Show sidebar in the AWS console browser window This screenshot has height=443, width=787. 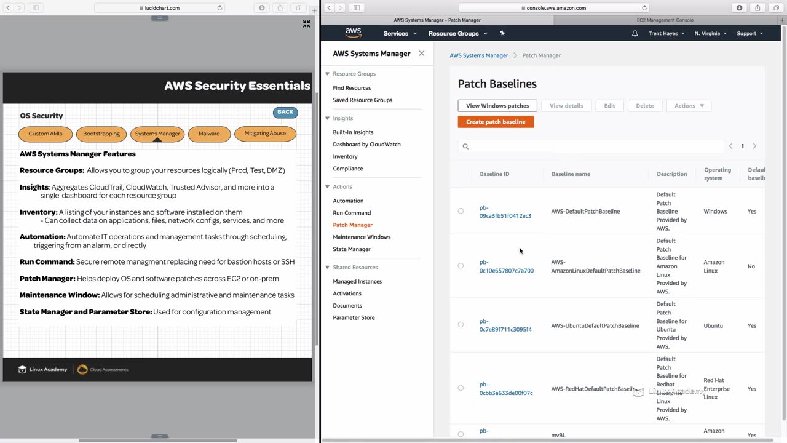coord(357,8)
